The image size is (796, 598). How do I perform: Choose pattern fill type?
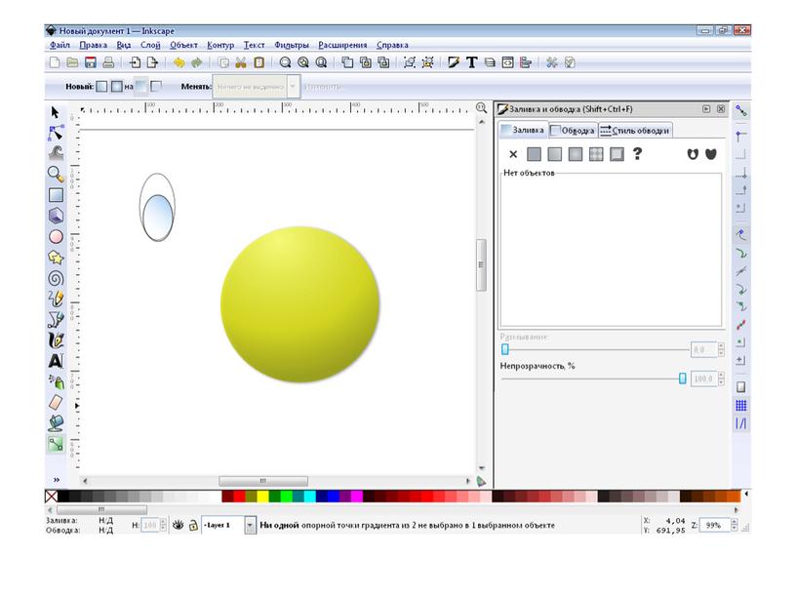point(596,154)
